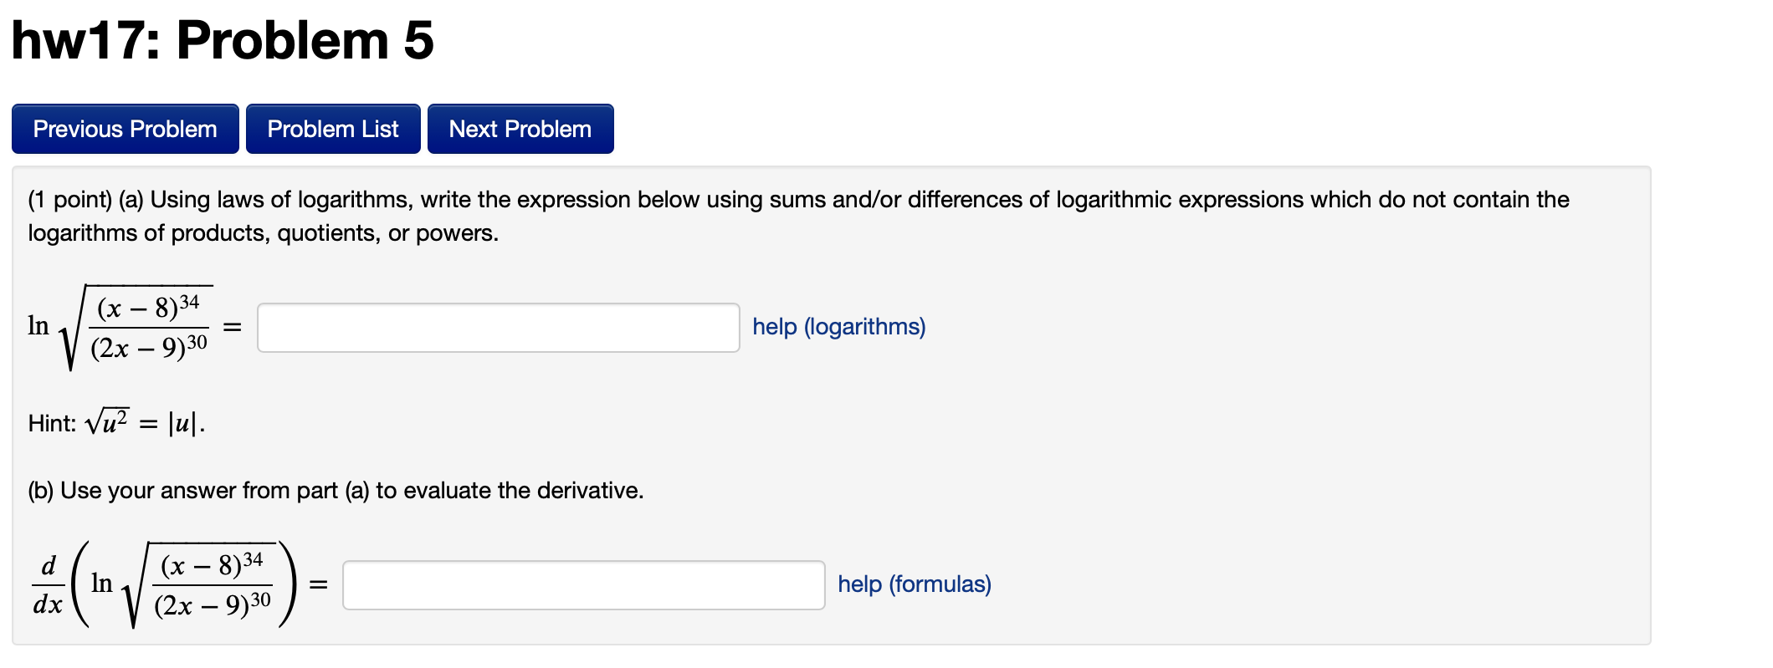Click the hw17: Problem 5 heading
Image resolution: width=1773 pixels, height=668 pixels.
pos(223,40)
